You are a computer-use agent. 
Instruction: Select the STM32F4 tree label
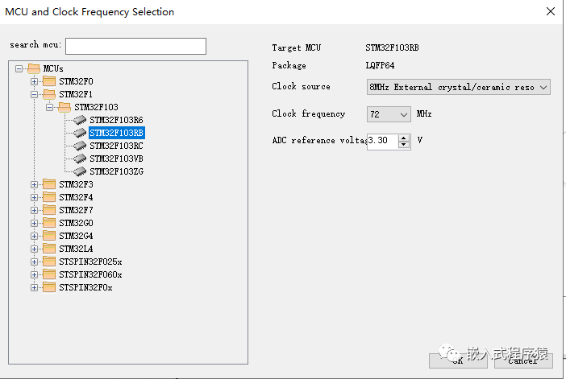point(76,197)
